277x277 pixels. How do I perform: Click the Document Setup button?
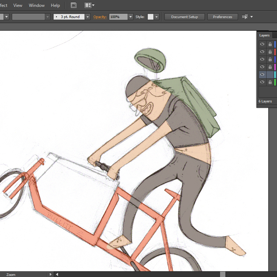(x=185, y=17)
